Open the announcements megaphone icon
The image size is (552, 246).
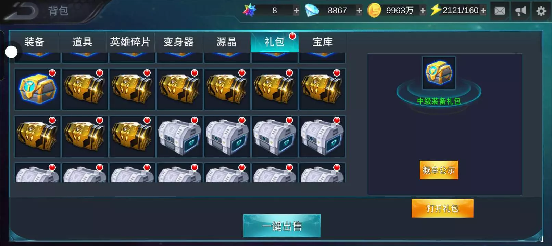point(520,11)
